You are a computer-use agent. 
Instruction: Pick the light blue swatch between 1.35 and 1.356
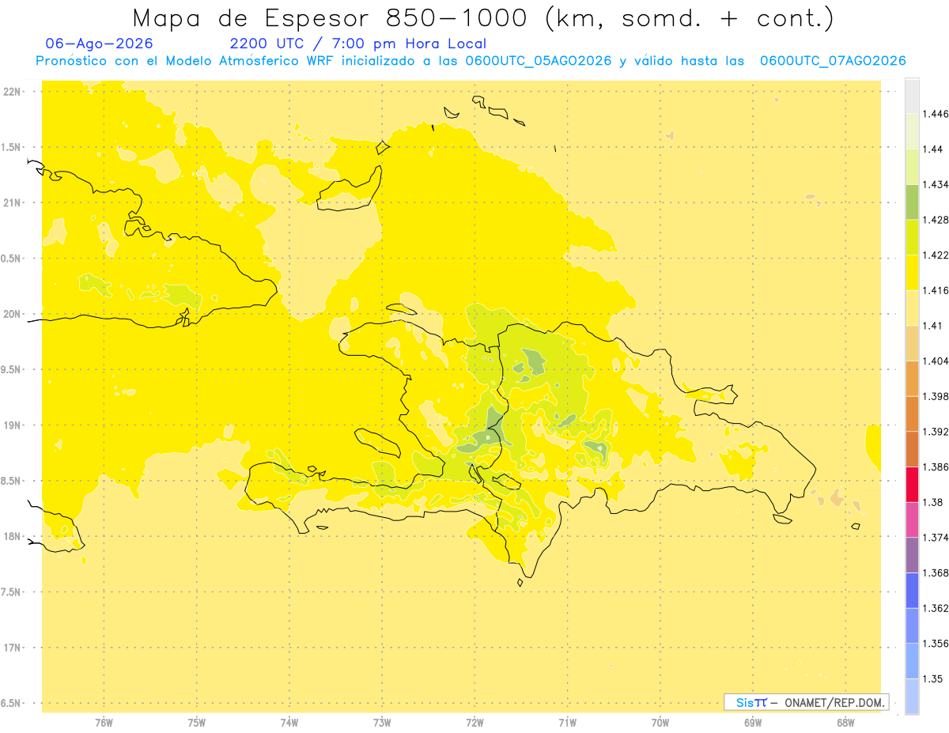tap(912, 660)
